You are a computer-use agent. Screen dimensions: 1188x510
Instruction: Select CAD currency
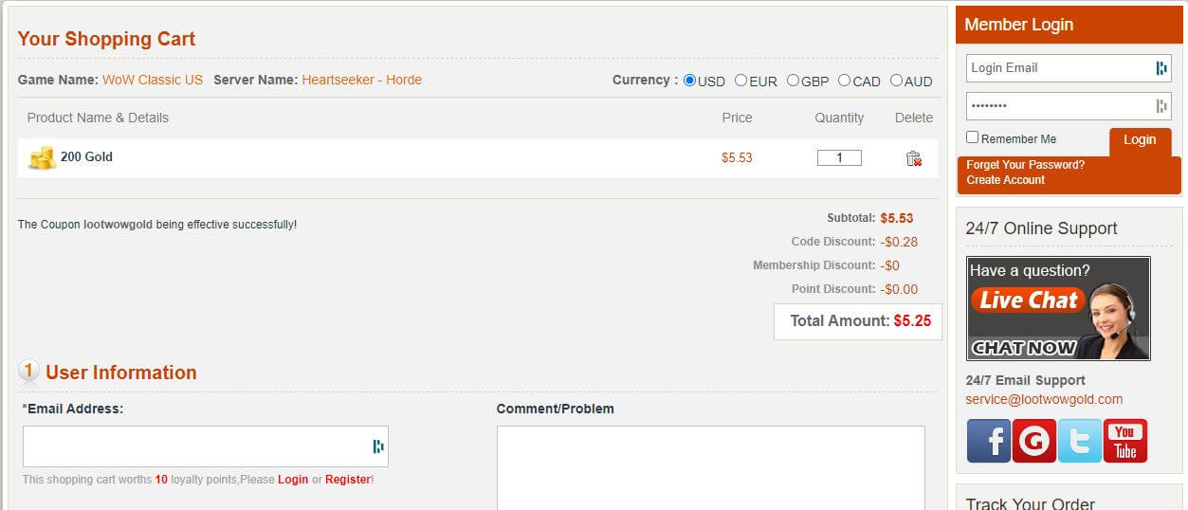coord(844,81)
